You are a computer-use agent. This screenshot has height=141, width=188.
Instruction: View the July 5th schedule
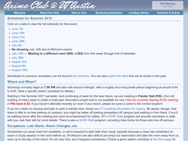tap(17, 45)
